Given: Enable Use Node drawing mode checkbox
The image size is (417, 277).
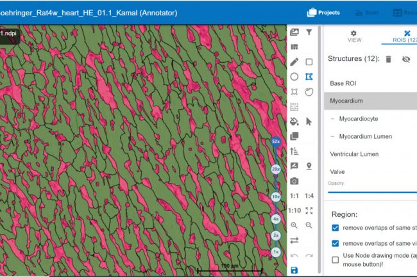Looking at the screenshot, I should coord(336,260).
